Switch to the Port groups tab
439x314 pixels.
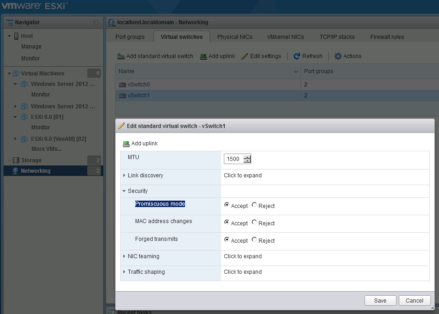(x=130, y=37)
